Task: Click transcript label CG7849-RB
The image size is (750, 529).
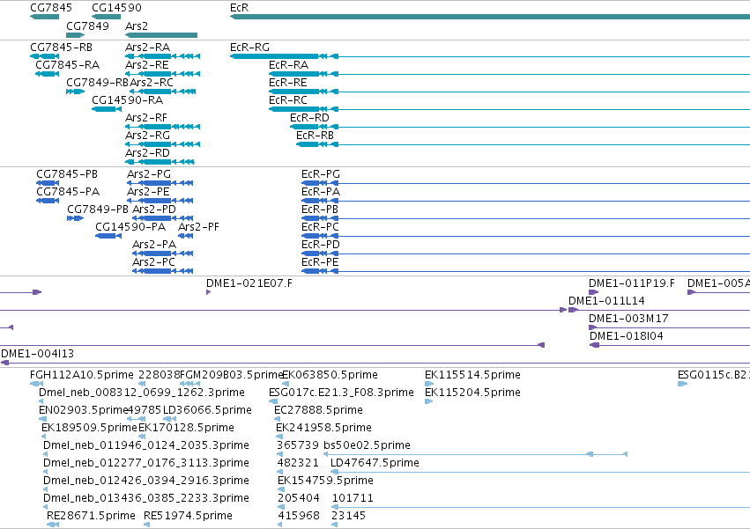Action: pos(98,82)
